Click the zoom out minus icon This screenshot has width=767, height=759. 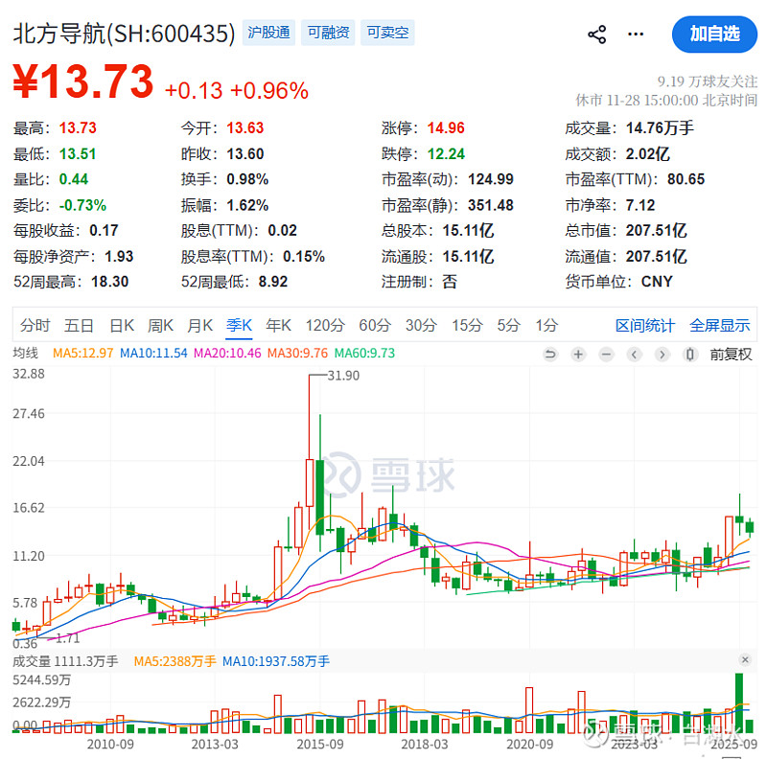(606, 354)
